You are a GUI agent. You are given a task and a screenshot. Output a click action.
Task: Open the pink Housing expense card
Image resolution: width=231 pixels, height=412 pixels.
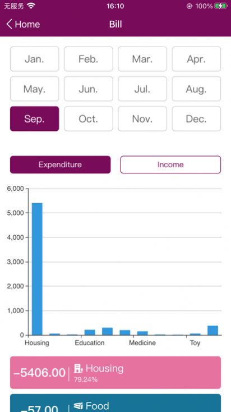(x=115, y=373)
